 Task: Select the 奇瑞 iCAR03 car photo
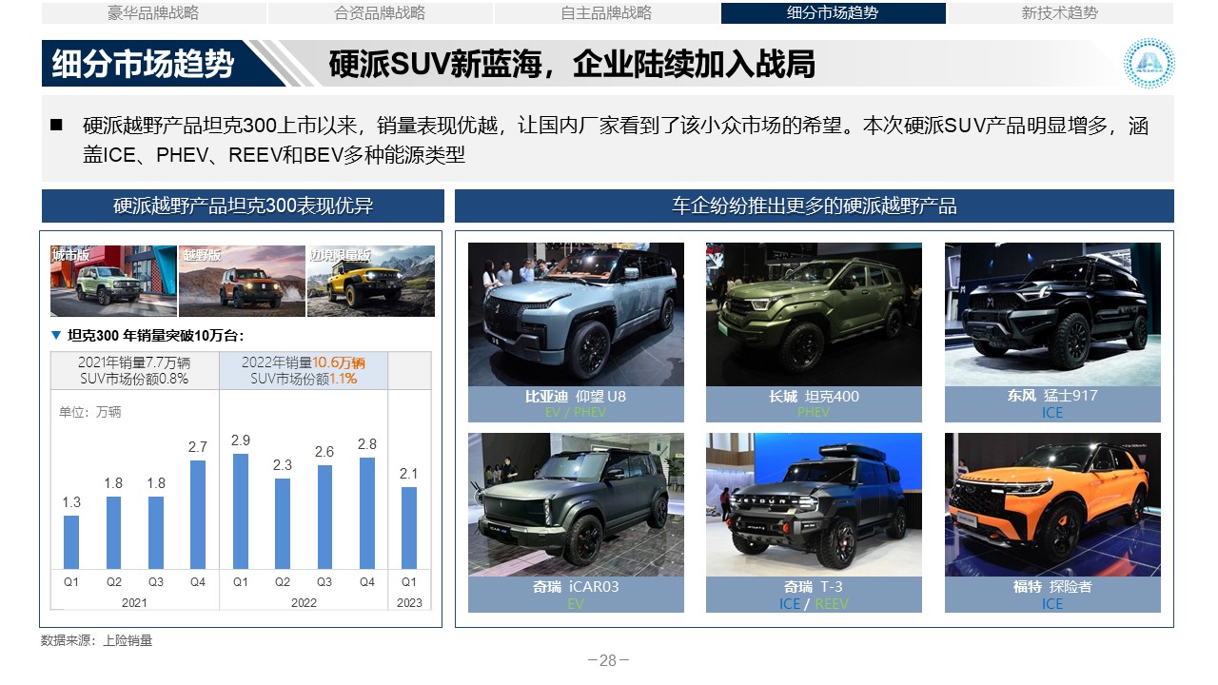click(x=576, y=504)
